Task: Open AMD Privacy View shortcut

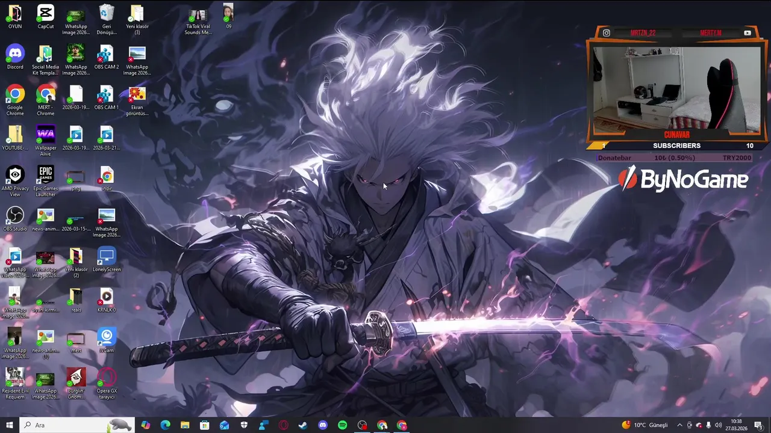Action: click(x=15, y=182)
